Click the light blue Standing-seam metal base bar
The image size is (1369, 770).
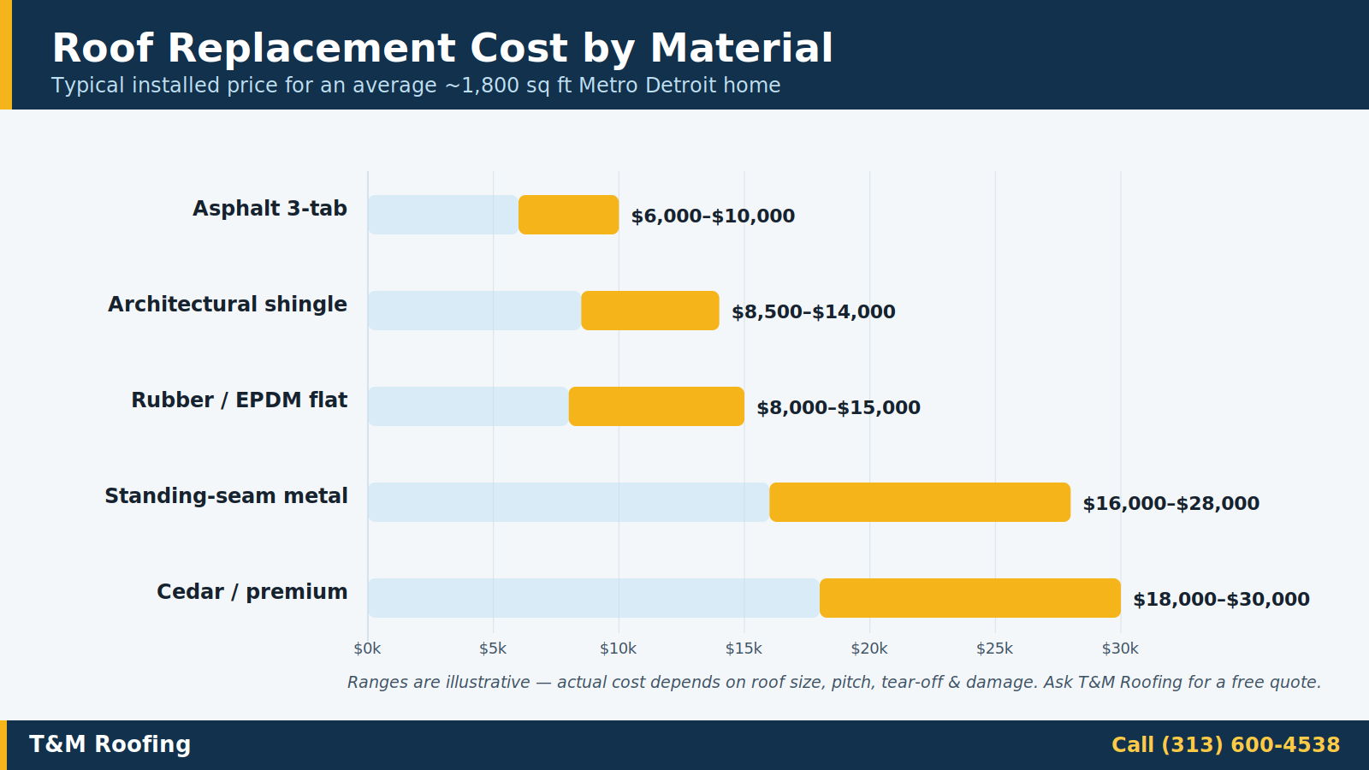tap(569, 502)
